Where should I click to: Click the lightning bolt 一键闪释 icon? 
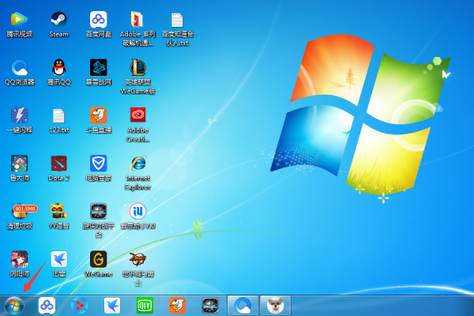19,115
